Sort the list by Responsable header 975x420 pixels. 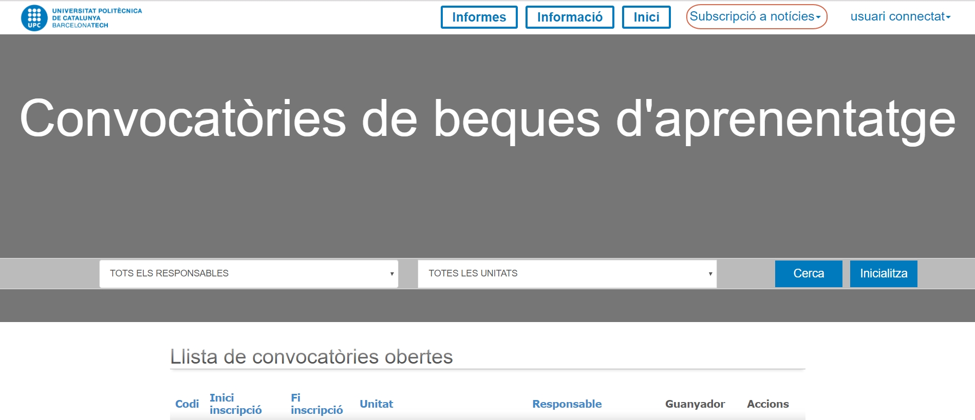567,404
